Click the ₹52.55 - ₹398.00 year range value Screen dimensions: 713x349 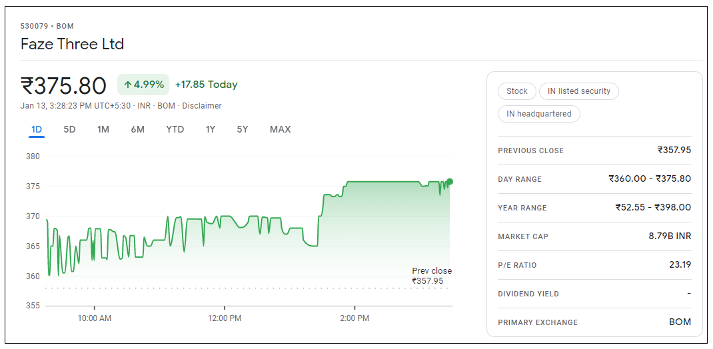coord(653,207)
